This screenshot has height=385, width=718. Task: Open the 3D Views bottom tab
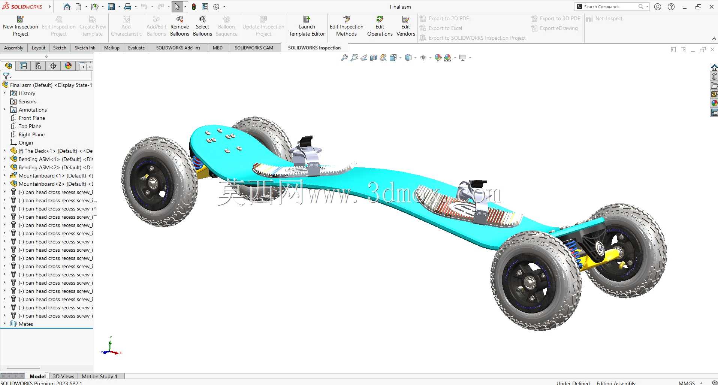(63, 376)
